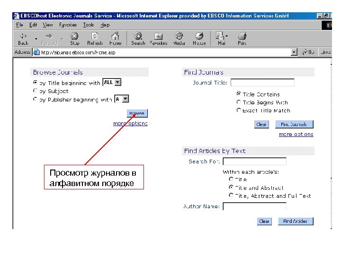341x255 pixels.
Task: Click Internet Explorer icon in title bar
Action: click(x=16, y=16)
